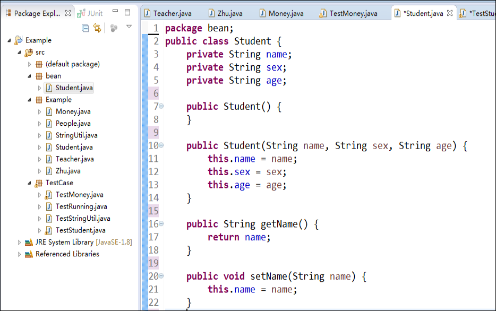
Task: Switch to the JUnit view tab
Action: click(x=90, y=13)
